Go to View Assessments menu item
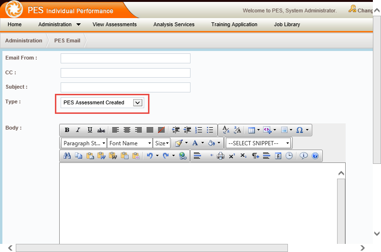 coord(115,24)
